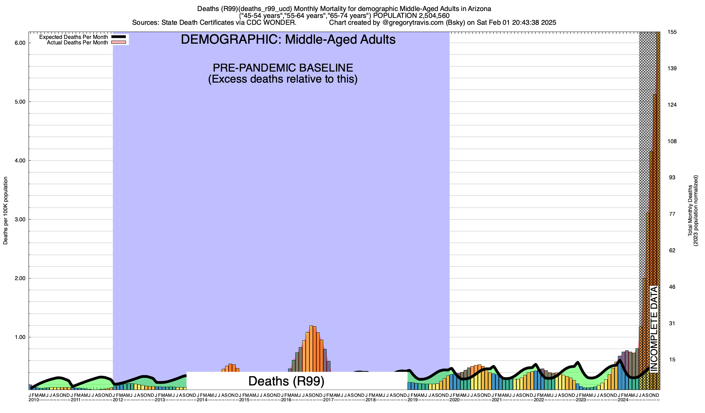The width and height of the screenshot is (705, 413).
Task: Click the 124 right axis value
Action: [x=672, y=105]
